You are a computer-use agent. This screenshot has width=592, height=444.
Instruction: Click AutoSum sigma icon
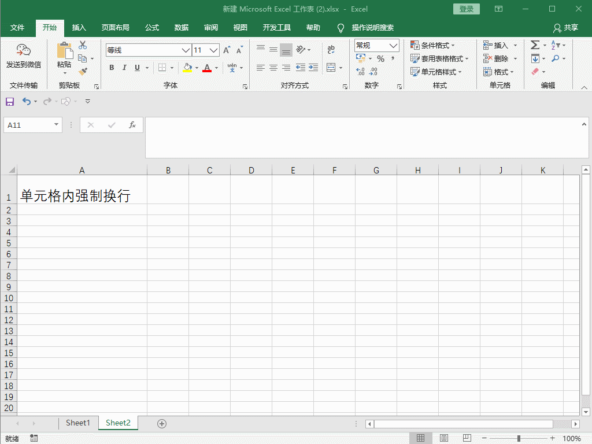535,45
